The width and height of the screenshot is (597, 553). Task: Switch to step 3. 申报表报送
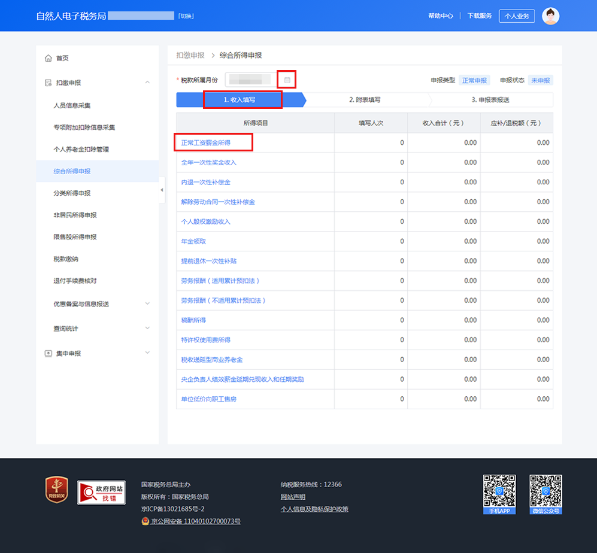point(490,100)
